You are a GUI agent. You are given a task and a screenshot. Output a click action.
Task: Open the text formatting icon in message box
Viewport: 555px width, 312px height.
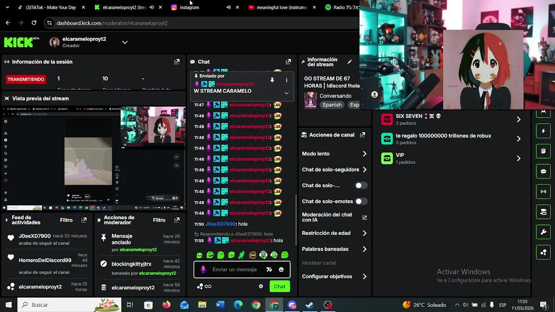[269, 270]
